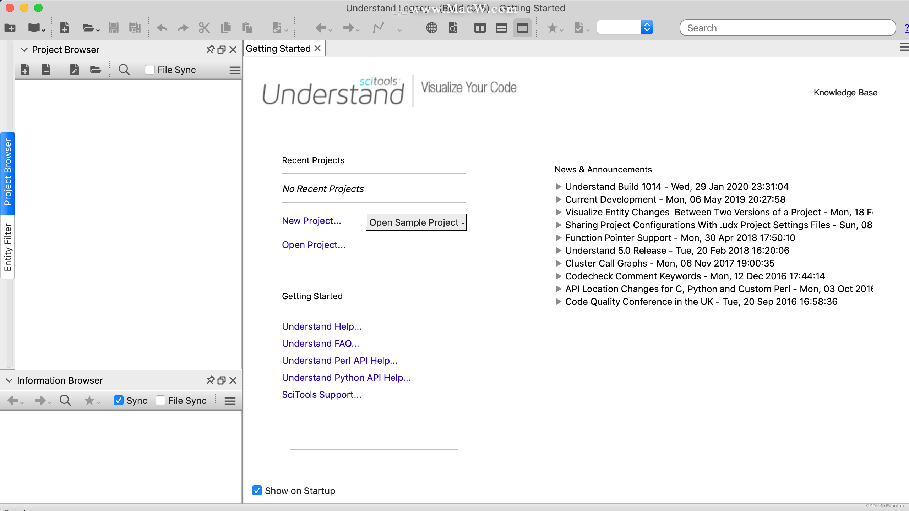Disable Show on Startup checkbox
This screenshot has width=909, height=511.
pos(257,490)
